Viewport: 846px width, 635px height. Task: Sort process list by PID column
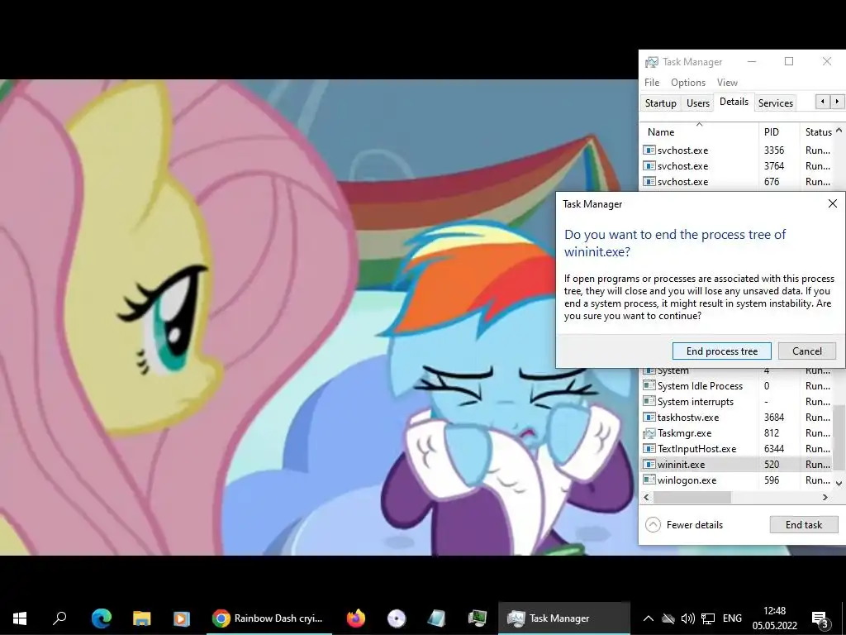(778, 131)
